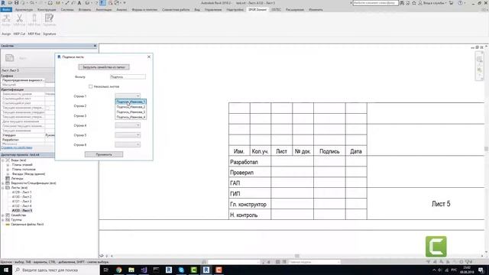This screenshot has height=275, width=489.
Task: Open Camtasia green taskbar icon
Action: [193, 270]
